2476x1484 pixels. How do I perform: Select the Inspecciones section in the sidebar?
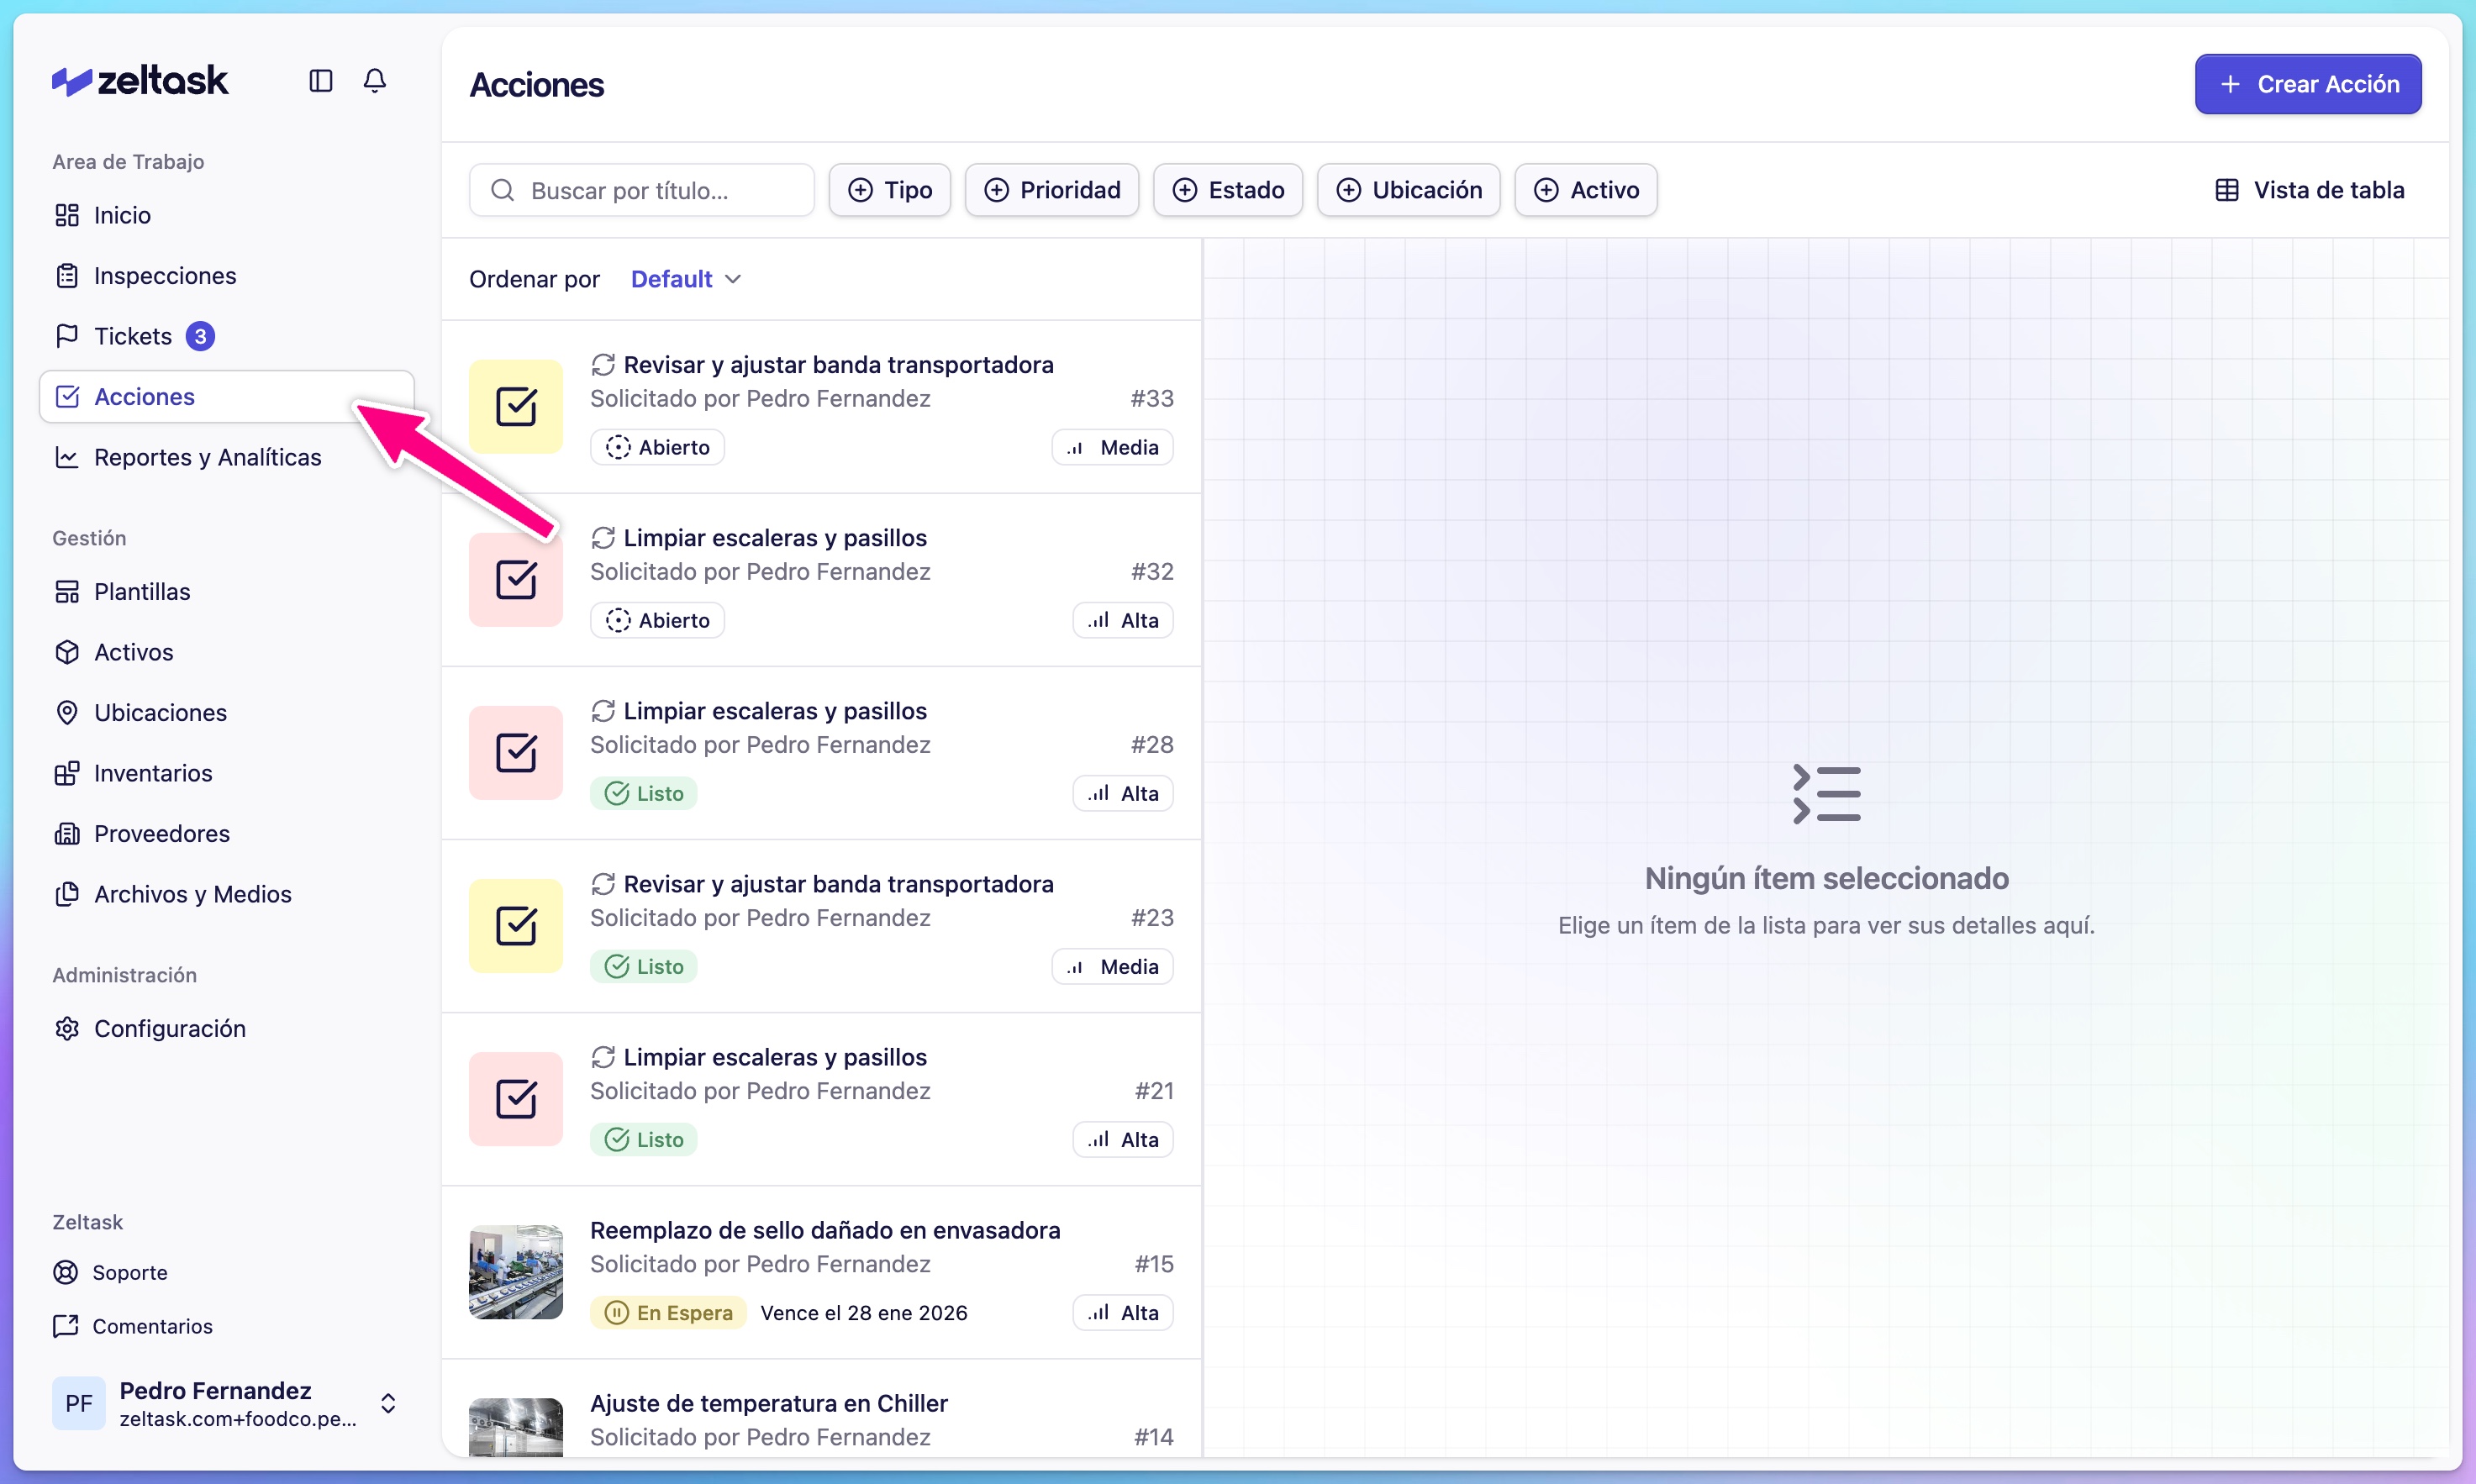(165, 275)
